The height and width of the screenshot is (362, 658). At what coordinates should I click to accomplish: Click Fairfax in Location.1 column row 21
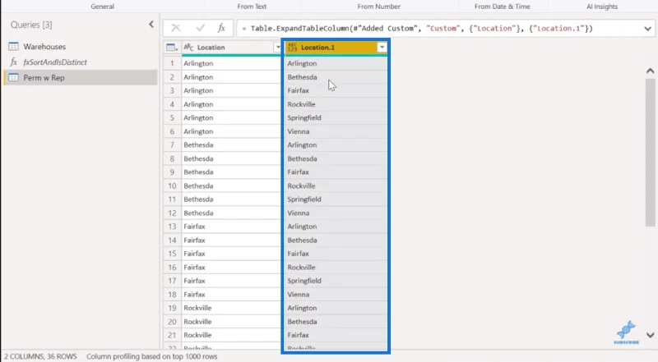[x=298, y=335]
